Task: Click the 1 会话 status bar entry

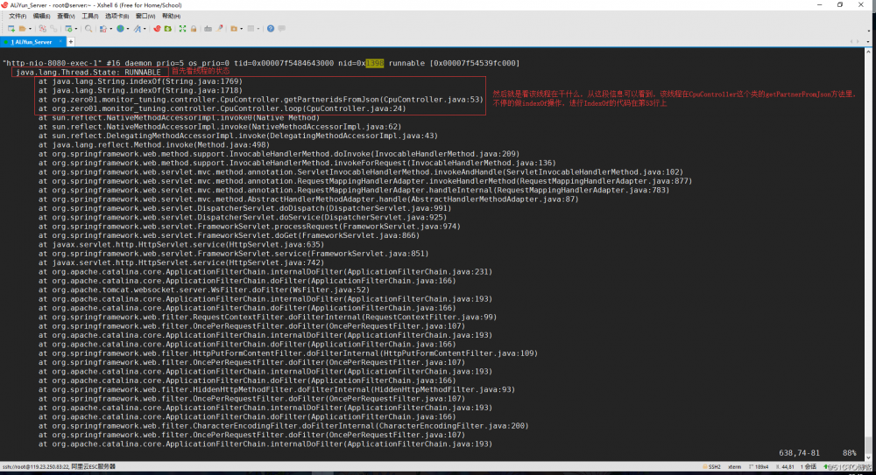Action: pos(809,467)
